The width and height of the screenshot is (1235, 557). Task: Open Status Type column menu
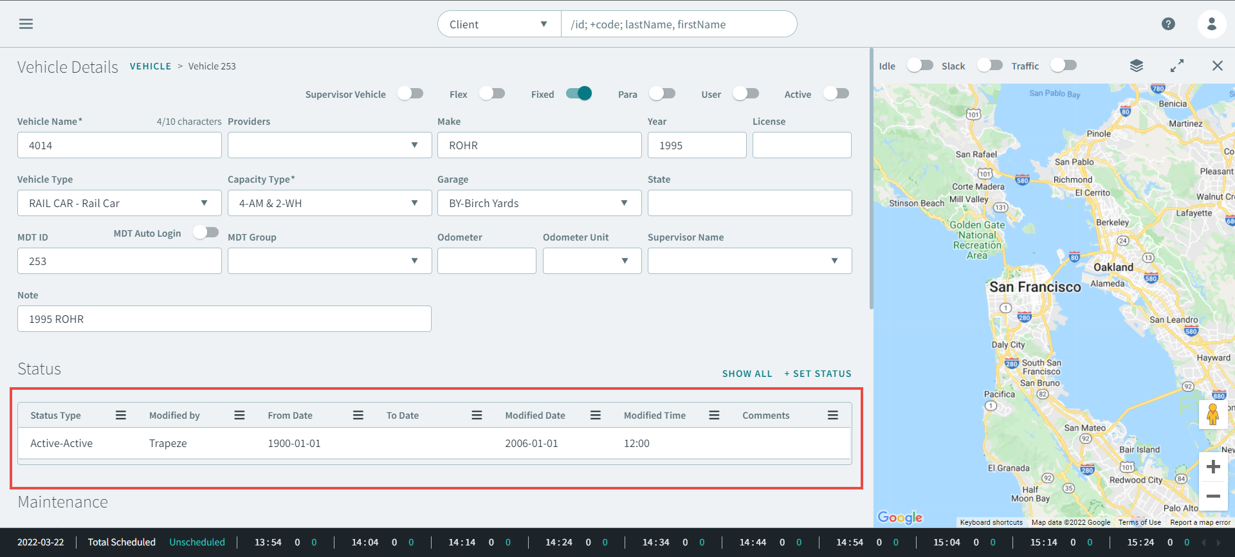[120, 415]
